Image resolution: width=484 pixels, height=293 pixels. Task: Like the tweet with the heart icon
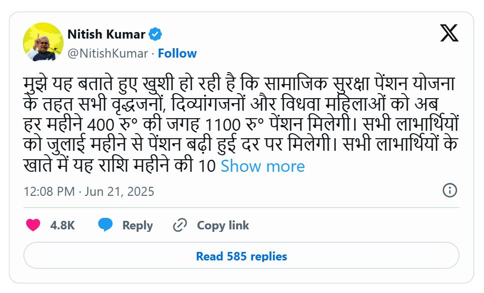pyautogui.click(x=33, y=225)
